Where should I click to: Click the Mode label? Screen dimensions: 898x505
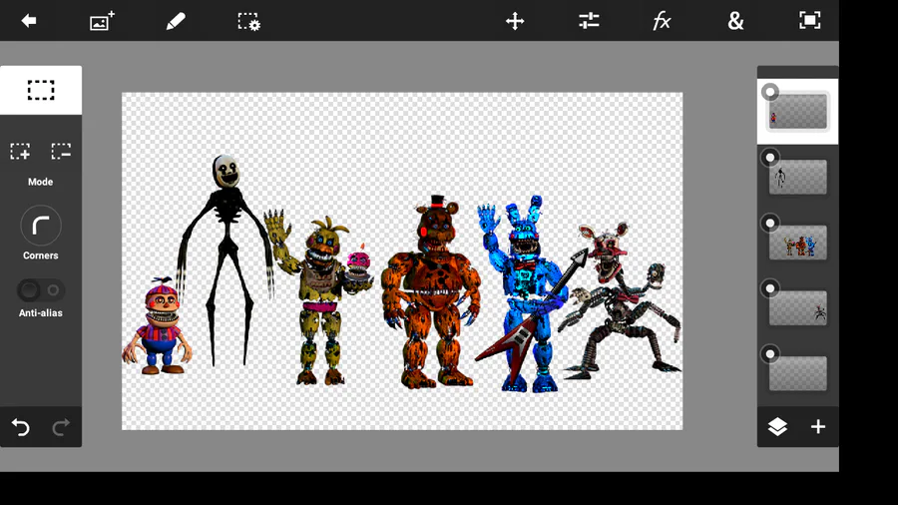tap(40, 182)
